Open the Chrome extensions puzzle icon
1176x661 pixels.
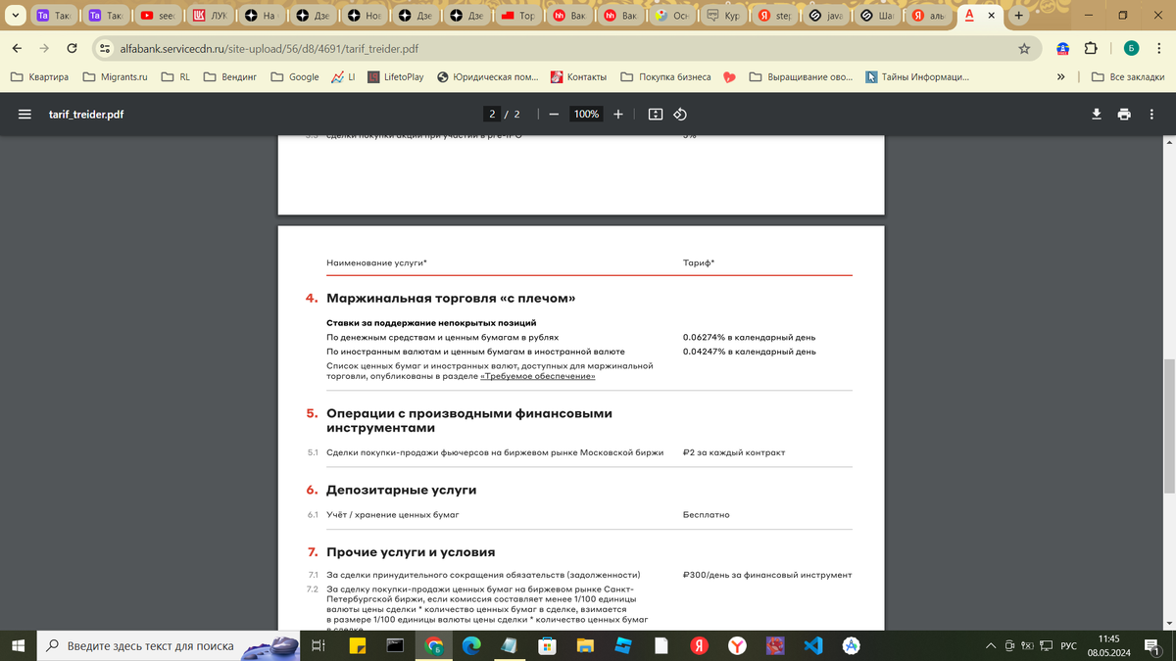click(x=1090, y=47)
